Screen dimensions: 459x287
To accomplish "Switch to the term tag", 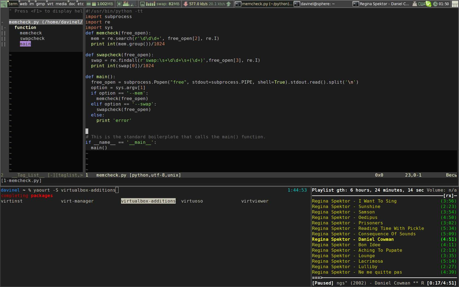I will pos(13,4).
